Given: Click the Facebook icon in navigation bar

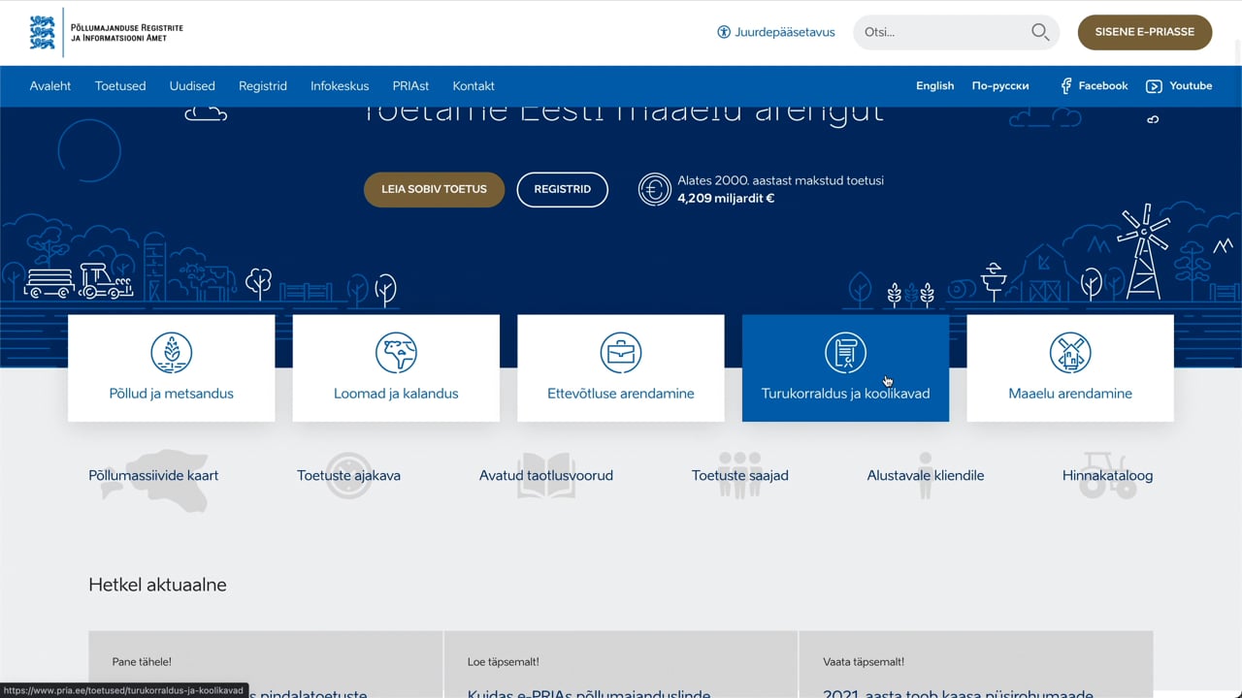Looking at the screenshot, I should (1066, 86).
